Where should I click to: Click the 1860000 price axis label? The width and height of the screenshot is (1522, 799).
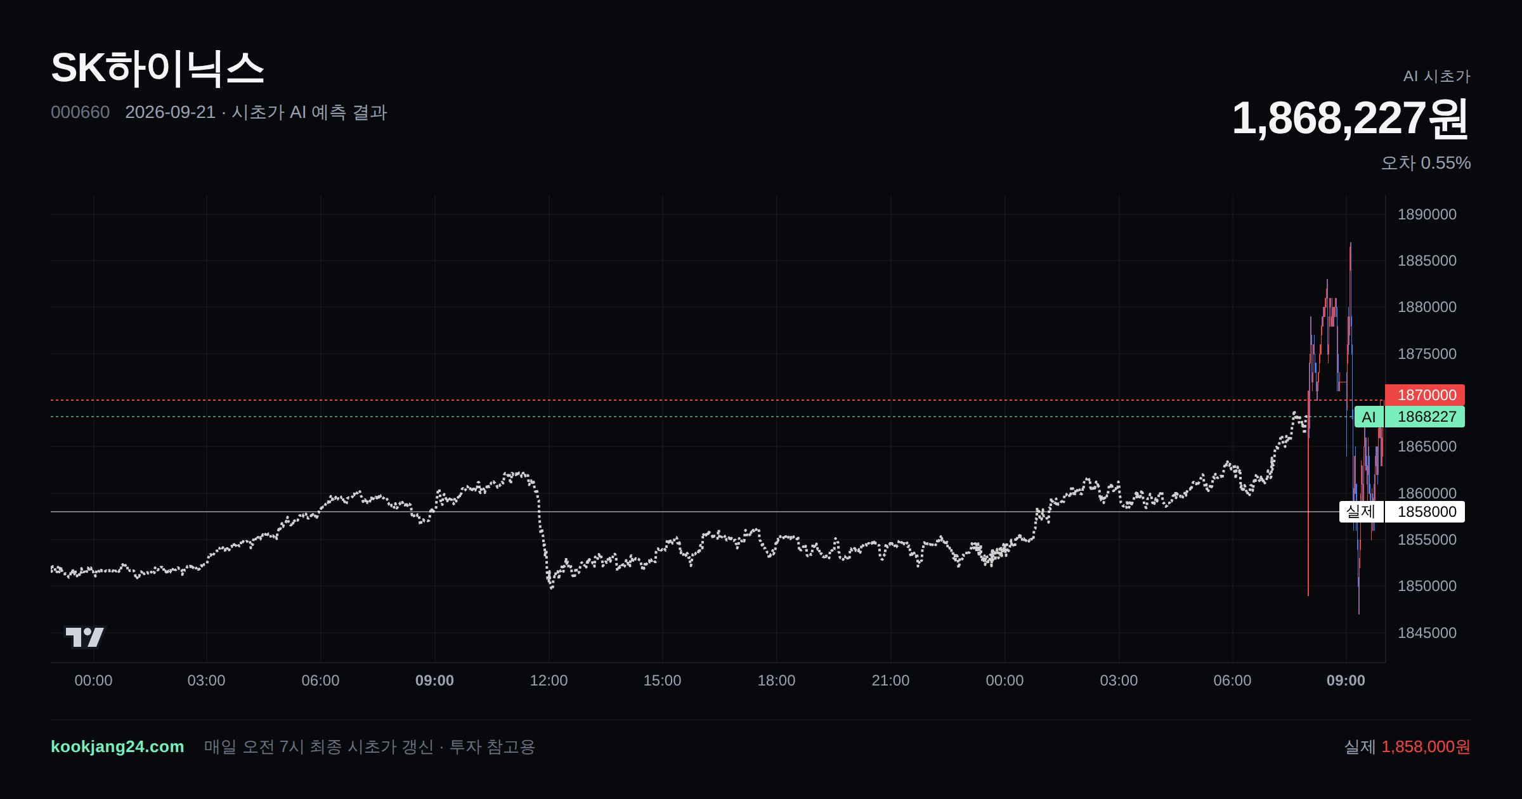[x=1427, y=493]
